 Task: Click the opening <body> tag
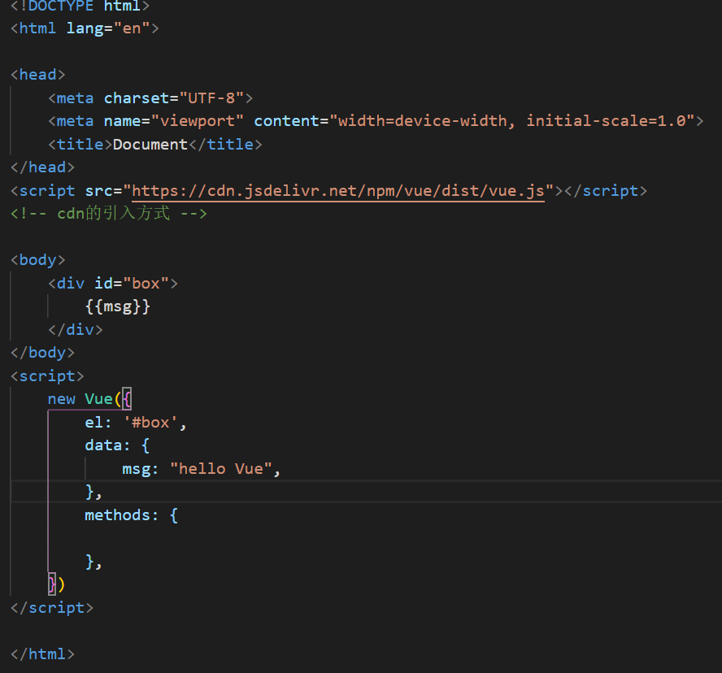pyautogui.click(x=37, y=260)
